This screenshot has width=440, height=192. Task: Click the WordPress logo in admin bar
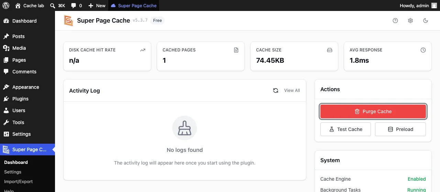tap(6, 5)
